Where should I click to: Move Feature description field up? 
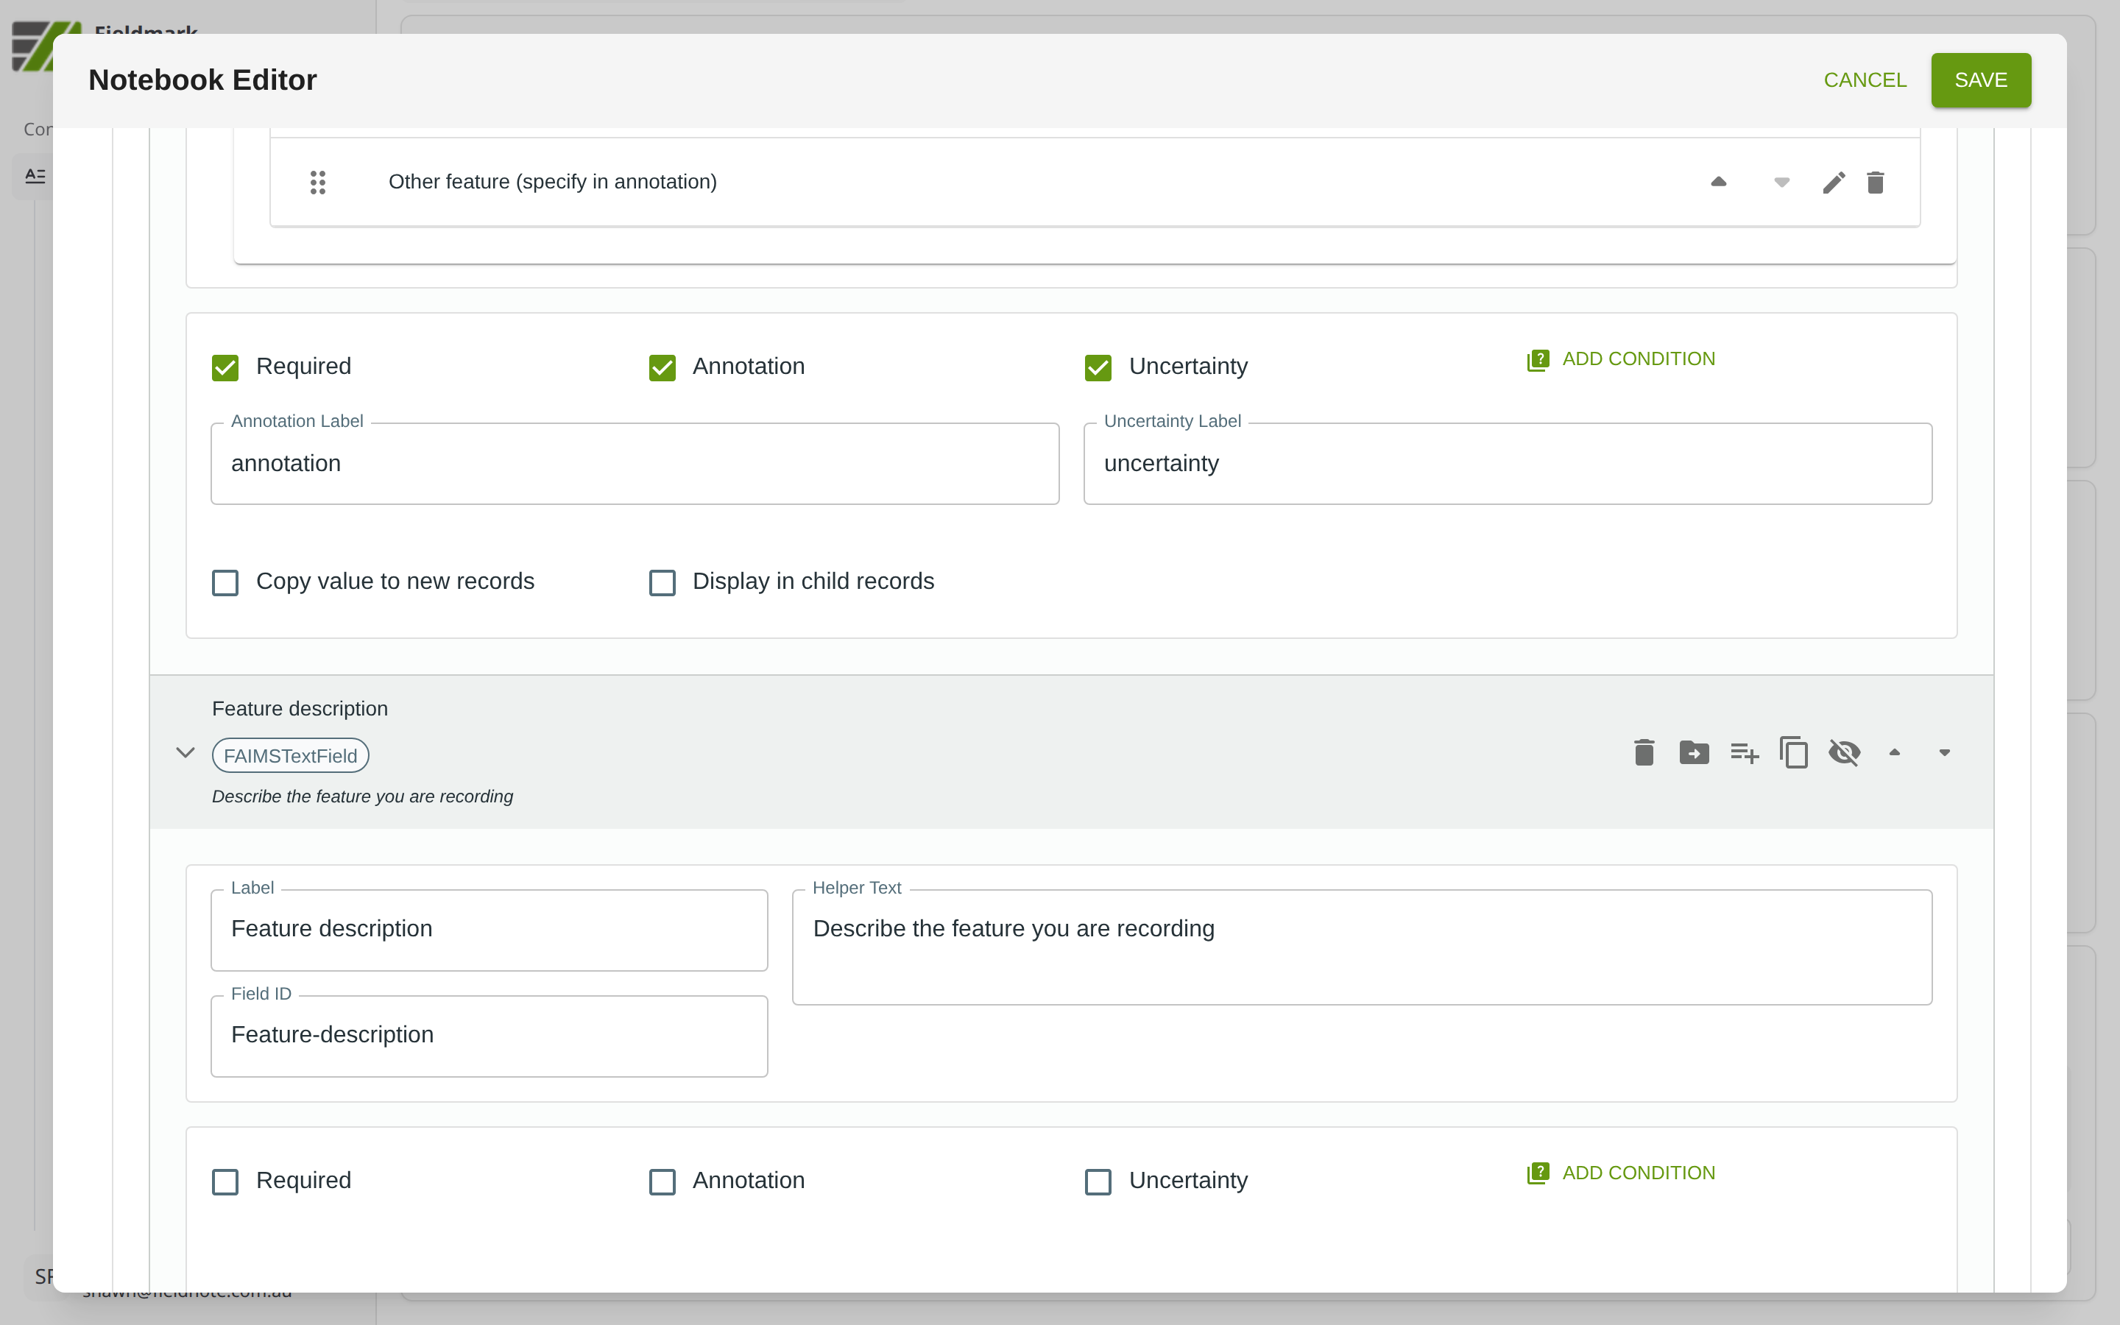(1894, 753)
